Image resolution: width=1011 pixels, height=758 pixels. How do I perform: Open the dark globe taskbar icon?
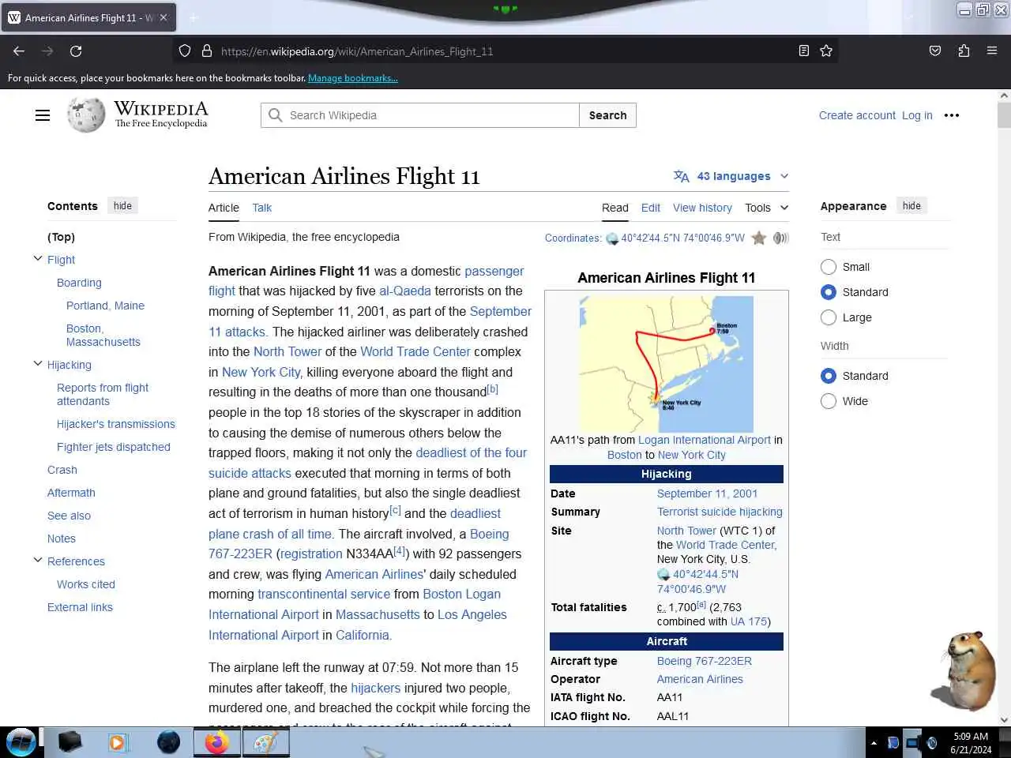coord(168,742)
